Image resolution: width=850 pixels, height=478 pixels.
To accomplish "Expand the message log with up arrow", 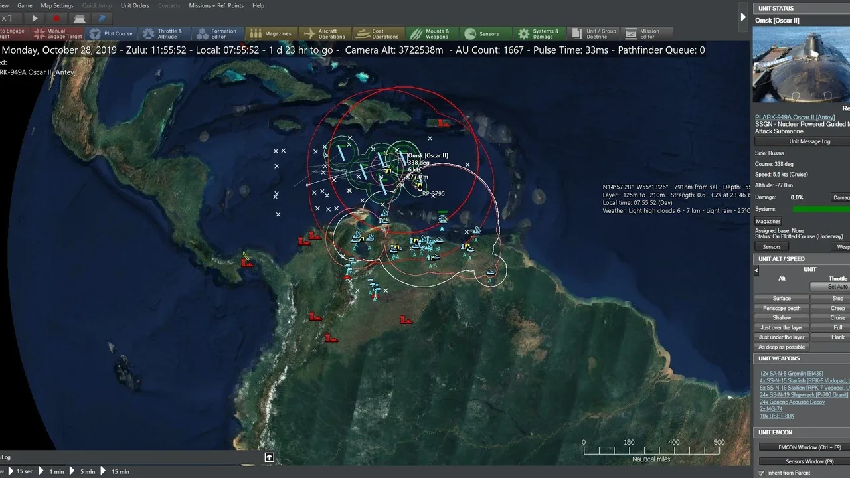I will coord(270,457).
